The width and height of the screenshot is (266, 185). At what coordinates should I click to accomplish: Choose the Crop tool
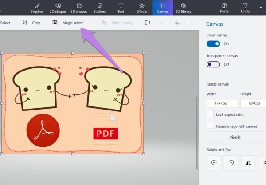(31, 23)
